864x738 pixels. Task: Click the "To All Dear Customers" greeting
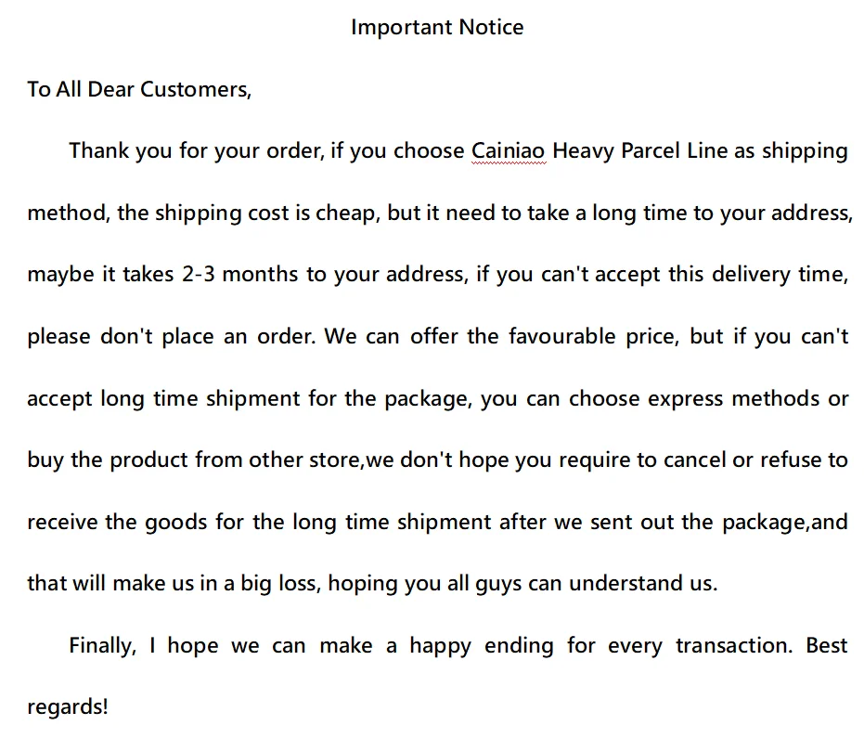139,90
